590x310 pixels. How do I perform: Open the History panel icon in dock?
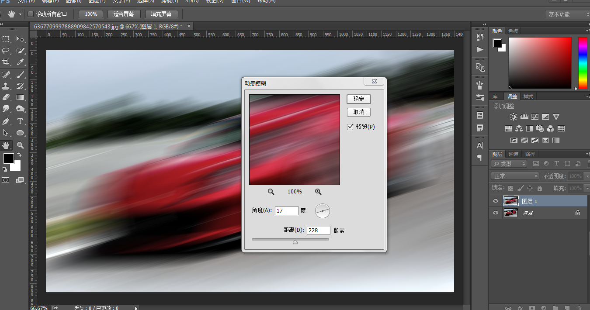(480, 38)
